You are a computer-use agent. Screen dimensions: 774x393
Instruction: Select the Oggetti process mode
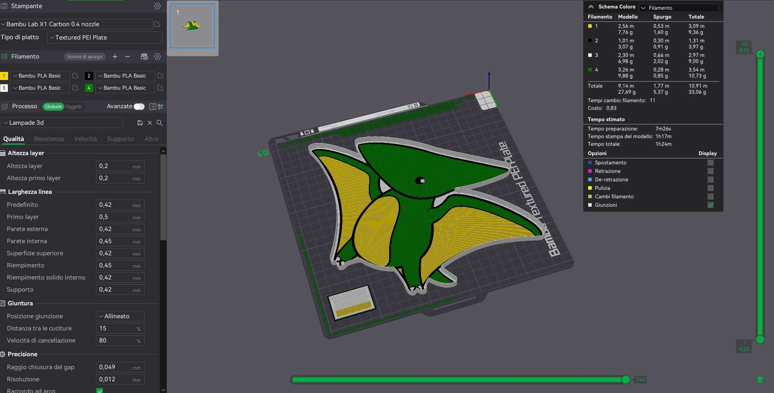[73, 107]
